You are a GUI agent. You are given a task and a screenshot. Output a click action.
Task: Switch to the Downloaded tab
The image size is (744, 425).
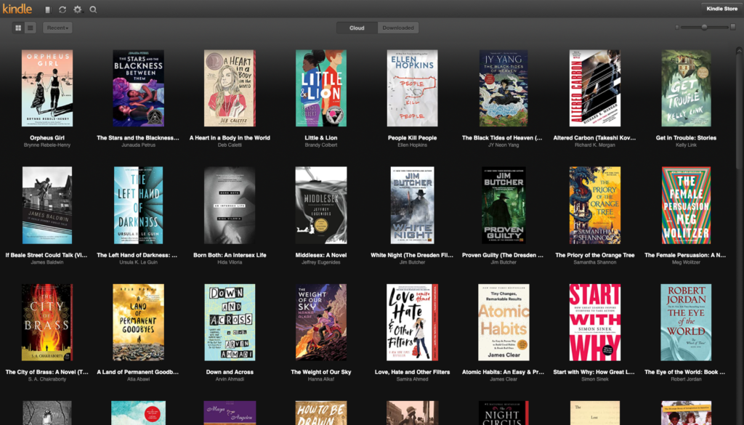coord(398,27)
